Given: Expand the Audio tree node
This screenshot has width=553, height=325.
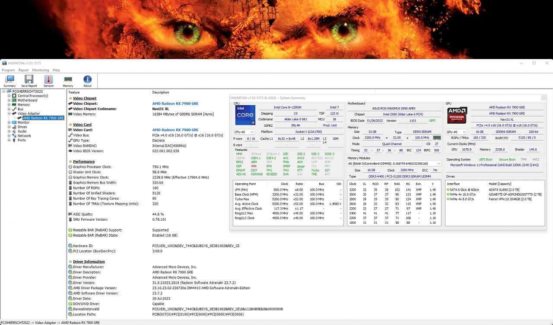Looking at the screenshot, I should (x=9, y=131).
